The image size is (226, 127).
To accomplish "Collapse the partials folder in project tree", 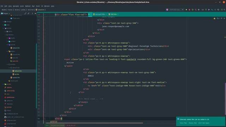I will (7, 64).
